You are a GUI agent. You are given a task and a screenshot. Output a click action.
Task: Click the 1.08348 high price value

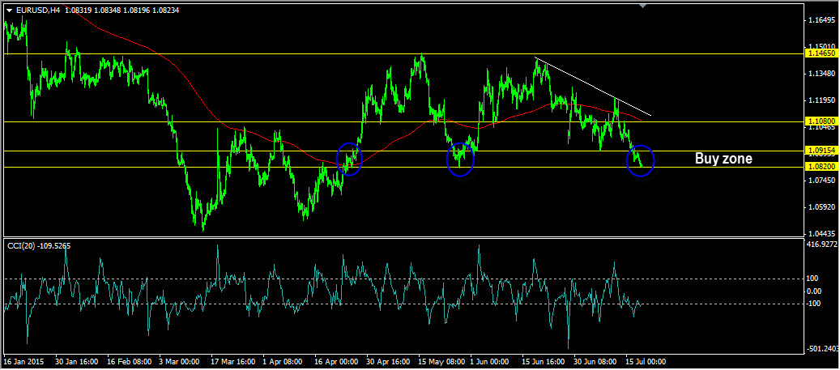click(109, 11)
